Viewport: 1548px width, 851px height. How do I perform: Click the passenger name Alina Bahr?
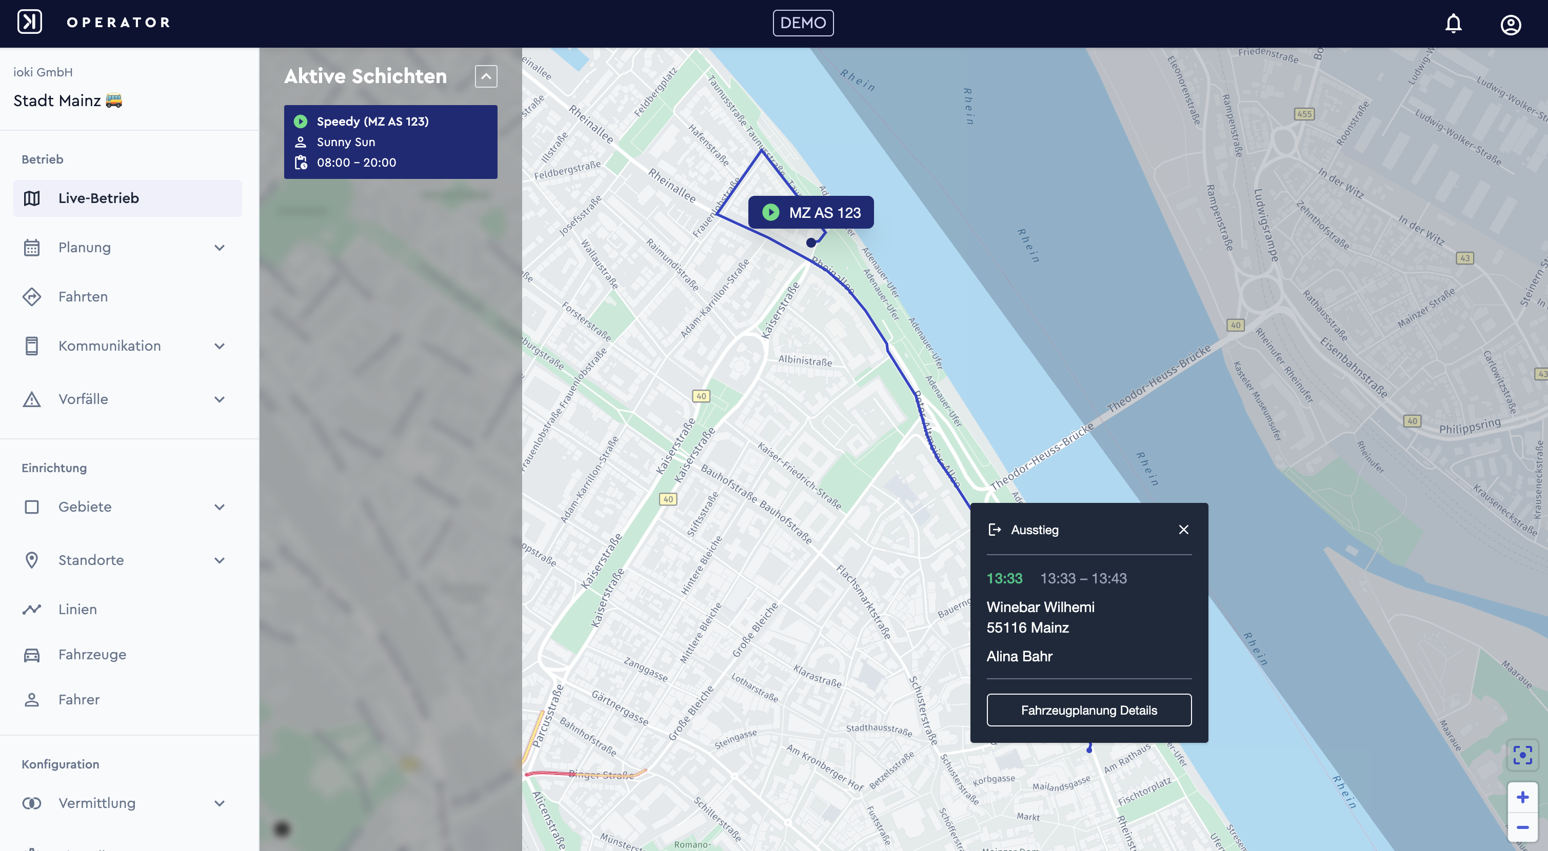pos(1019,656)
